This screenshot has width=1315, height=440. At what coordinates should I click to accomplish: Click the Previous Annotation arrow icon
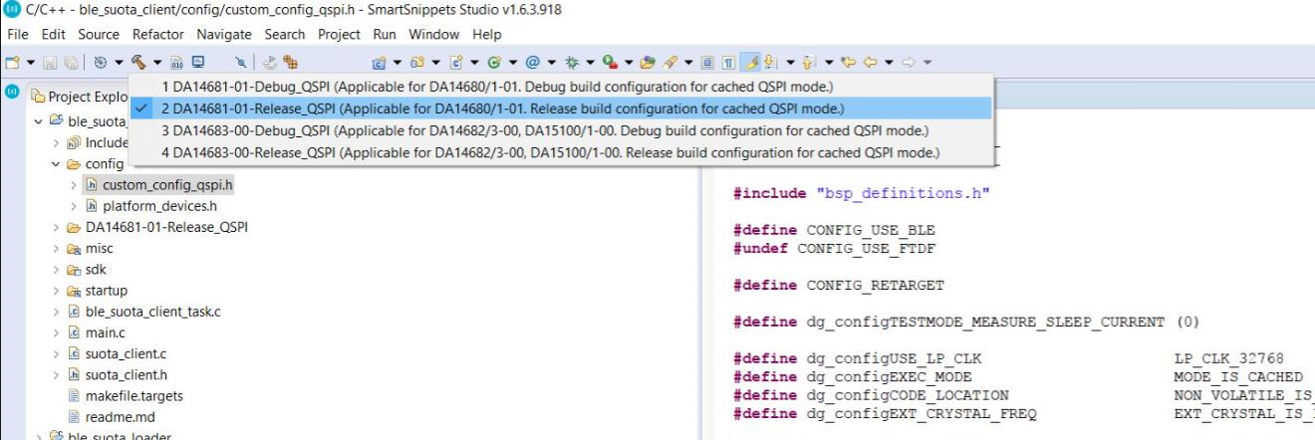pos(807,62)
